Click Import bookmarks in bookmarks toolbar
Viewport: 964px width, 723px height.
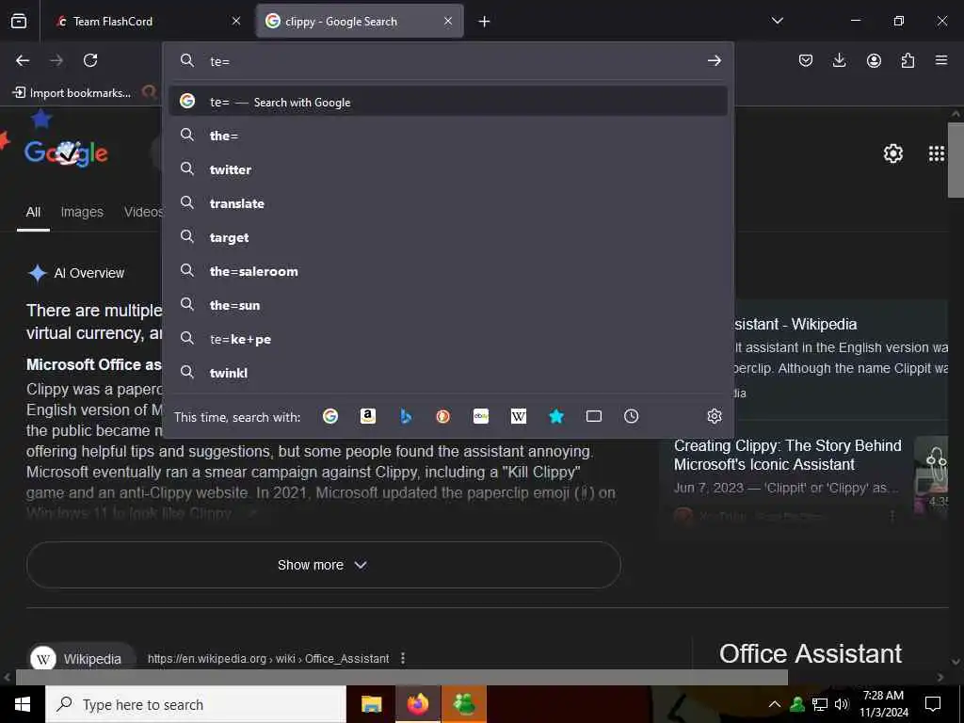point(72,93)
